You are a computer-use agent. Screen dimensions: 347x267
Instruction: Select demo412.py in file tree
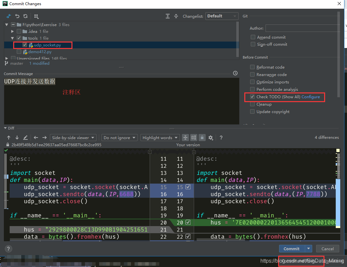tap(40, 52)
